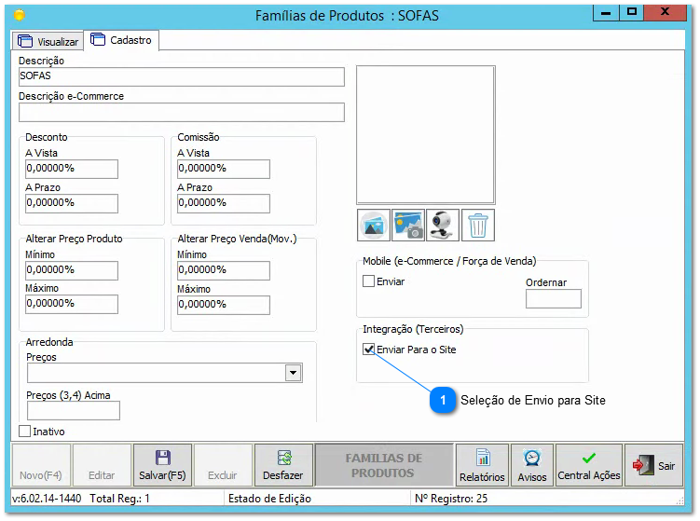Click the Descrição e-Commerce field

[182, 112]
